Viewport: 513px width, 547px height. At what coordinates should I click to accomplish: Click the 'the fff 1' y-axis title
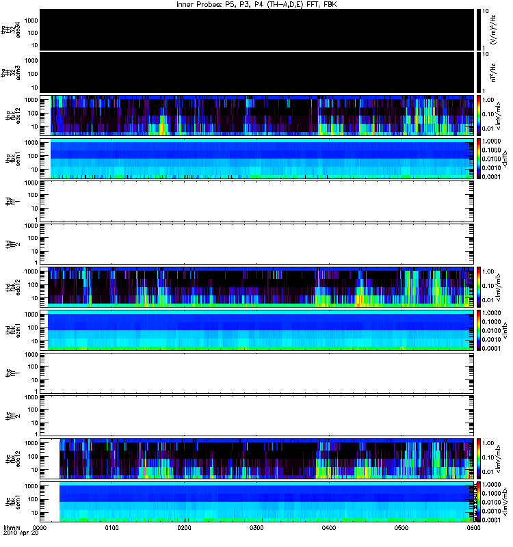click(x=13, y=373)
